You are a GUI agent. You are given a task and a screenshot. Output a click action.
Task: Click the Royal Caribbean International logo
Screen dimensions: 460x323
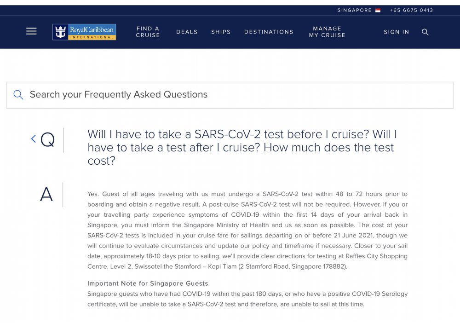point(84,32)
